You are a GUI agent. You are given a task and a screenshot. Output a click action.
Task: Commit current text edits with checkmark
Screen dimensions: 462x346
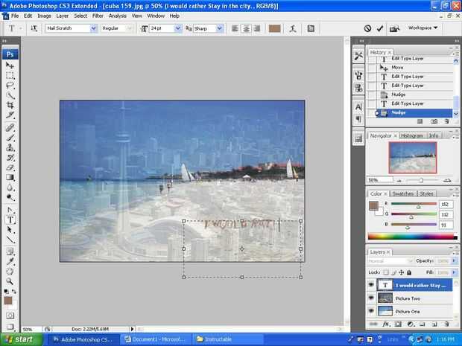point(380,28)
